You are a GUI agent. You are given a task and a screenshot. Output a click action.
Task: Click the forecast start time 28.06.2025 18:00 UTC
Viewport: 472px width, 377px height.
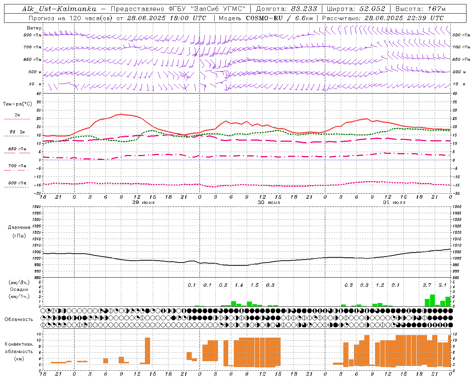tap(167, 18)
